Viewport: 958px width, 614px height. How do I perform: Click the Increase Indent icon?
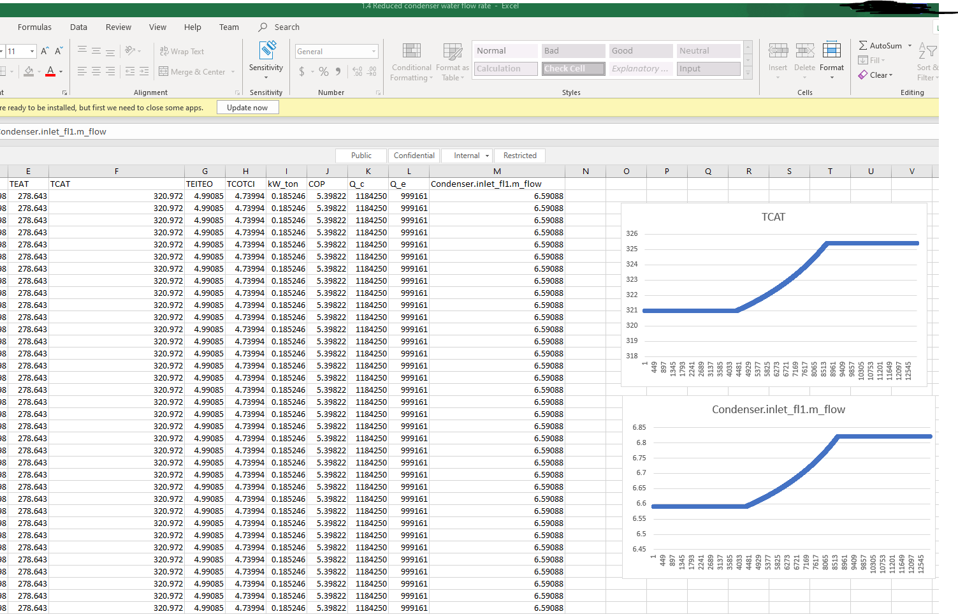(144, 71)
